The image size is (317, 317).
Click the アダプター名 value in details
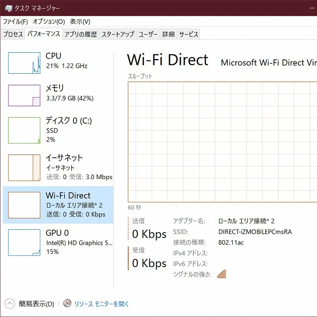(x=246, y=221)
